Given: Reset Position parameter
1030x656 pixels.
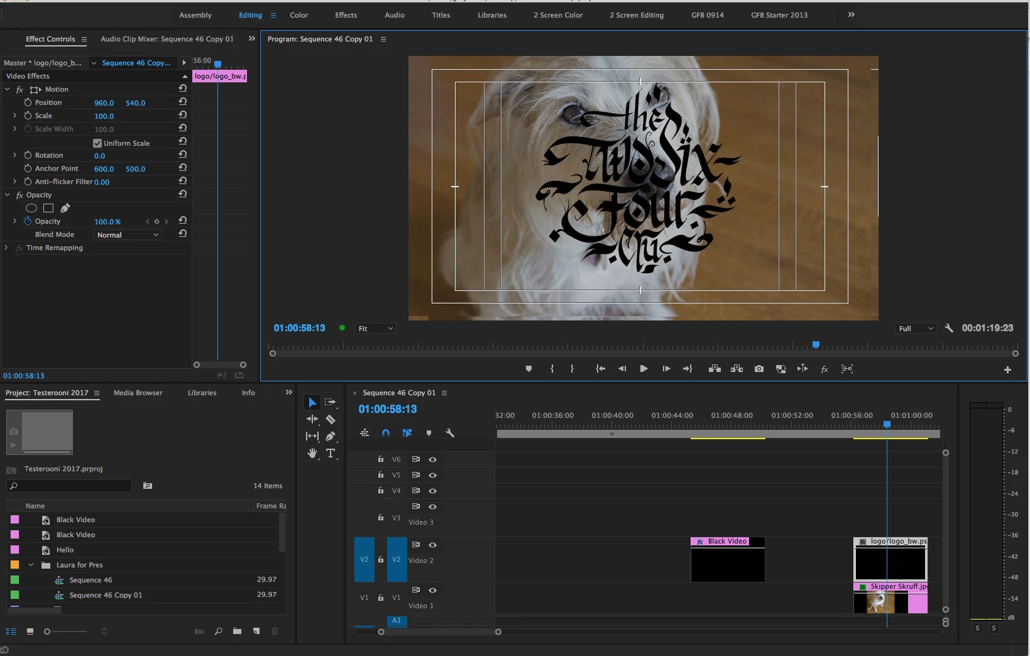Looking at the screenshot, I should click(183, 102).
